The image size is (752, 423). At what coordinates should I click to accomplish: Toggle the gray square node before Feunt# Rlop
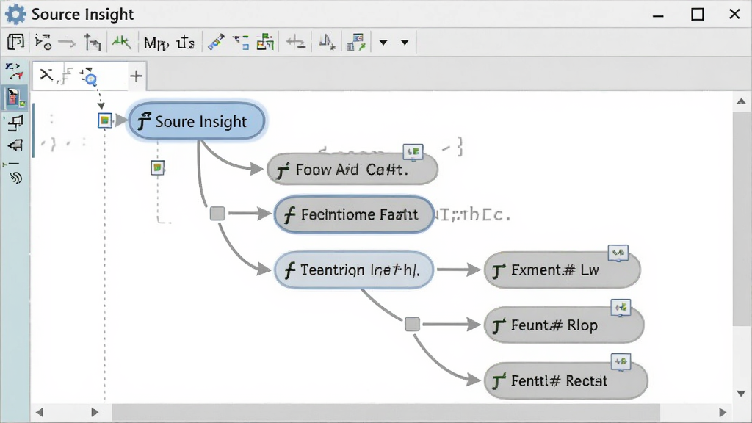(412, 324)
